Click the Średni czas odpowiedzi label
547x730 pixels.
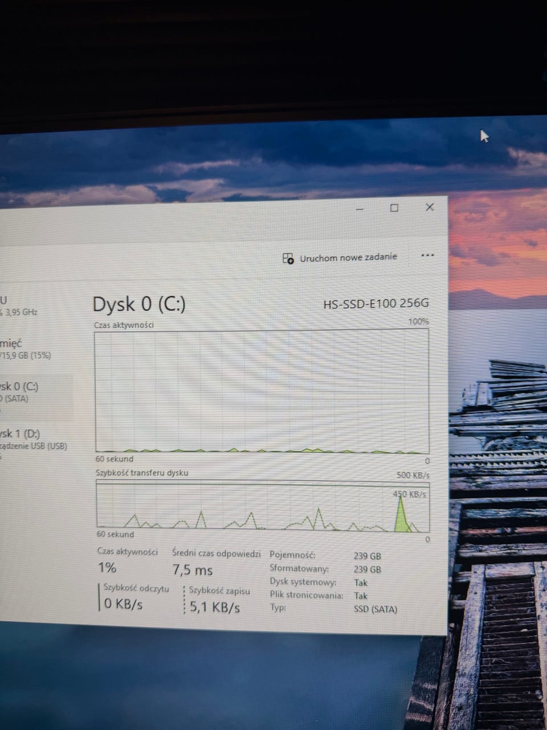click(x=217, y=553)
